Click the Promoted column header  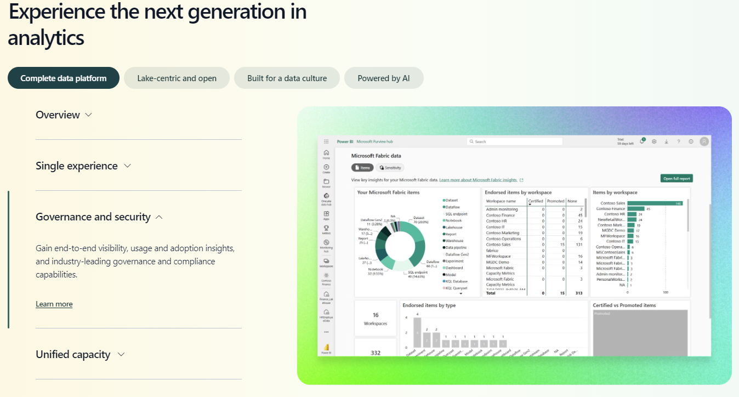click(x=556, y=201)
